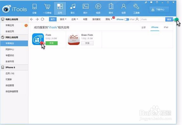Select 苹果商店 in the sidebar
This screenshot has height=125, width=182.
[x=14, y=43]
